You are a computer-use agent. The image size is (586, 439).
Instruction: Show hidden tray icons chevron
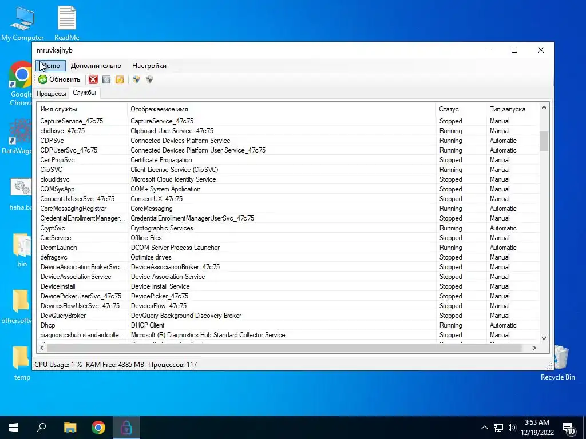pyautogui.click(x=484, y=428)
